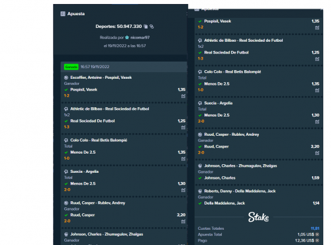Screen dimensions: 331x245
Task: Copy the bet ID 50.947.330 with copy icon
Action: [146, 26]
